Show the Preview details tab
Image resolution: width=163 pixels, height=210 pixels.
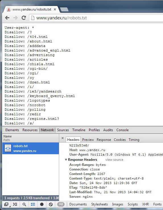pyautogui.click(x=88, y=140)
